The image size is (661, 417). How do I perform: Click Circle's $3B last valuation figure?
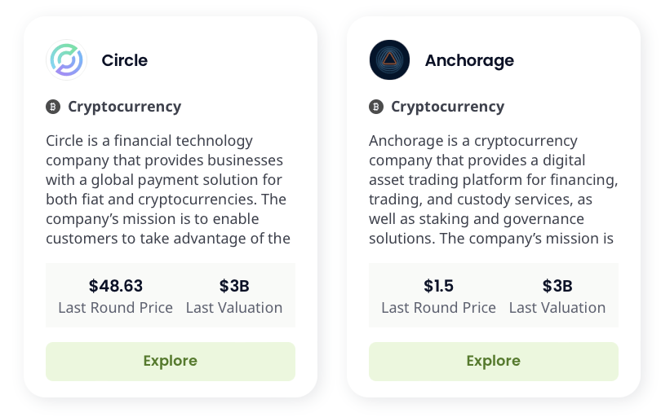(x=234, y=286)
